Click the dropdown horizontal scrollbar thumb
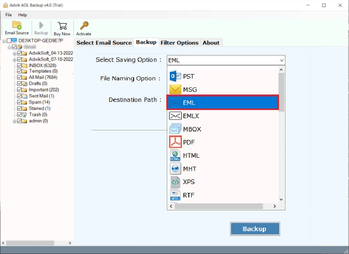Image resolution: width=349 pixels, height=254 pixels. click(x=219, y=206)
